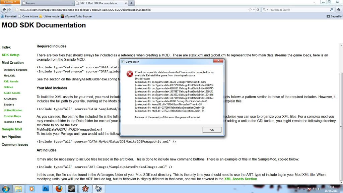Open the Shaders page link
343x193 pixels.
tap(9, 105)
